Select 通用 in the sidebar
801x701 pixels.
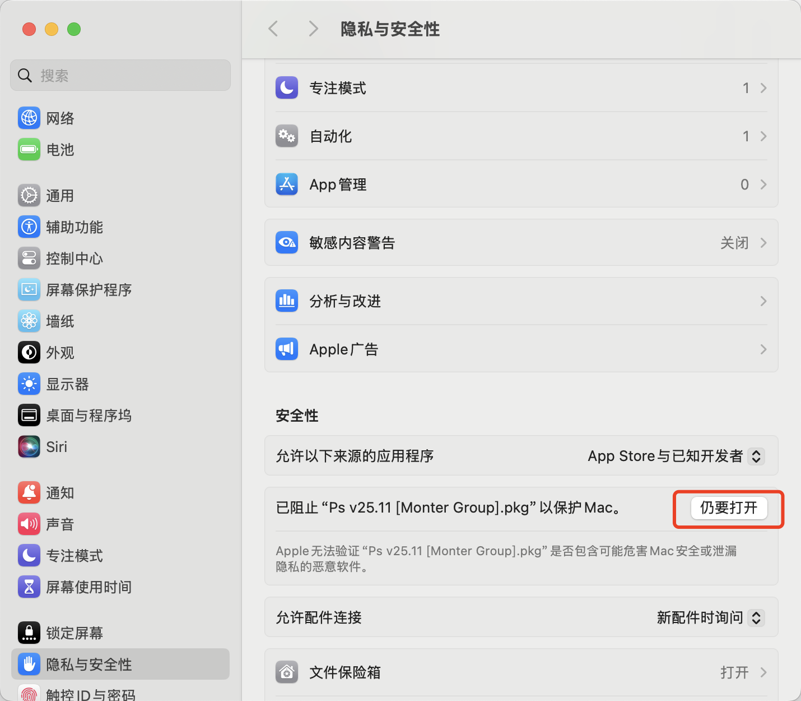120,196
